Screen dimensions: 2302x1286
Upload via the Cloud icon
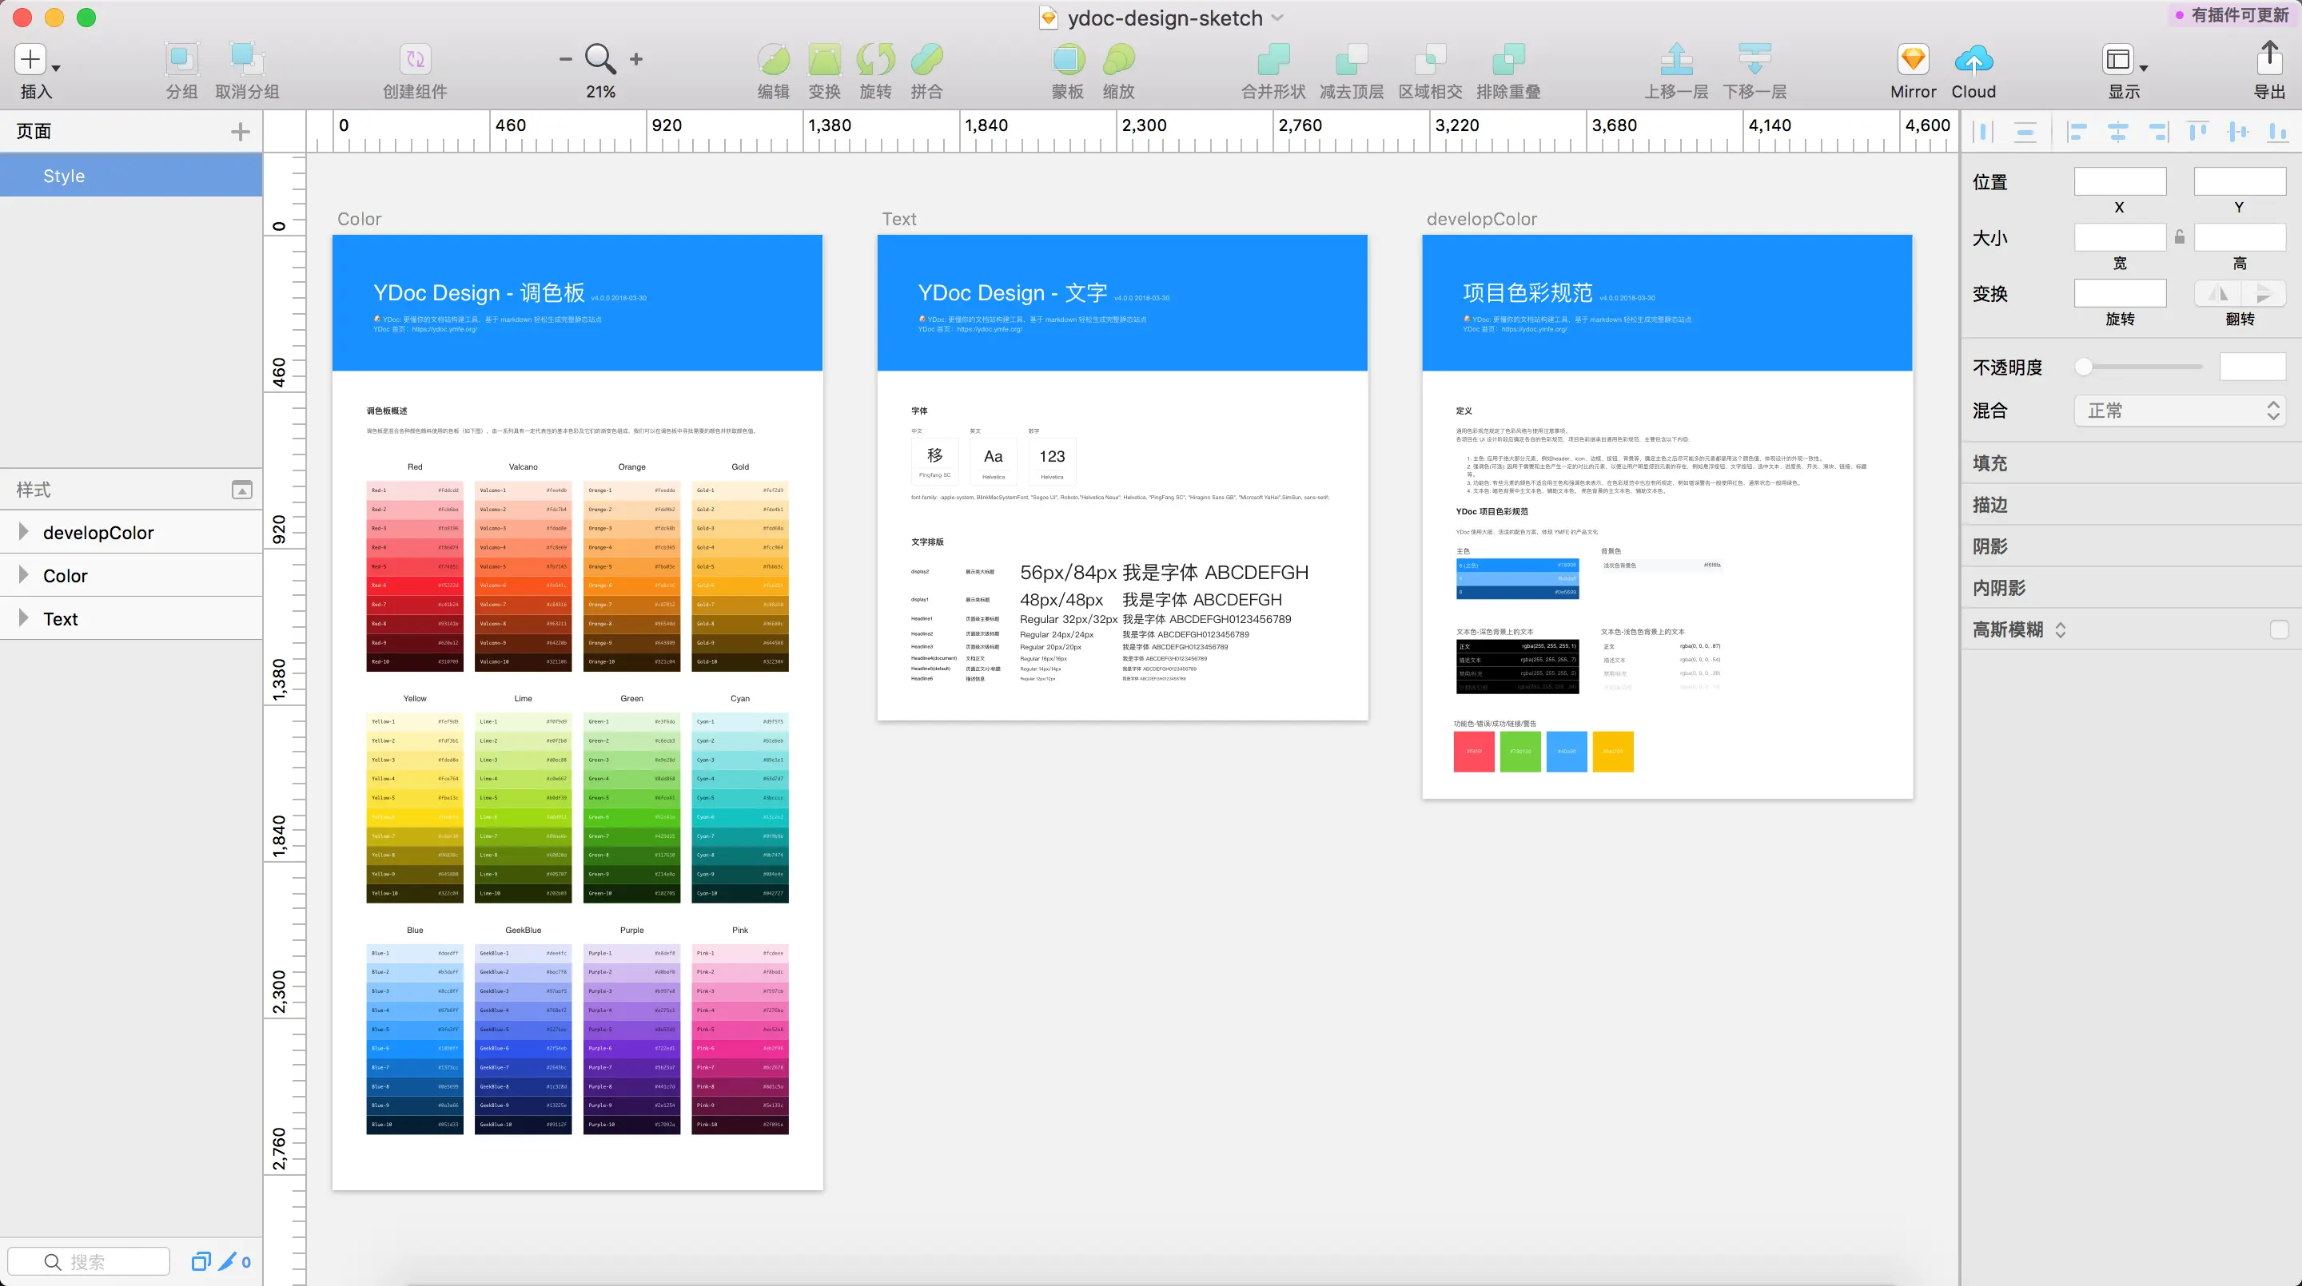point(1973,60)
